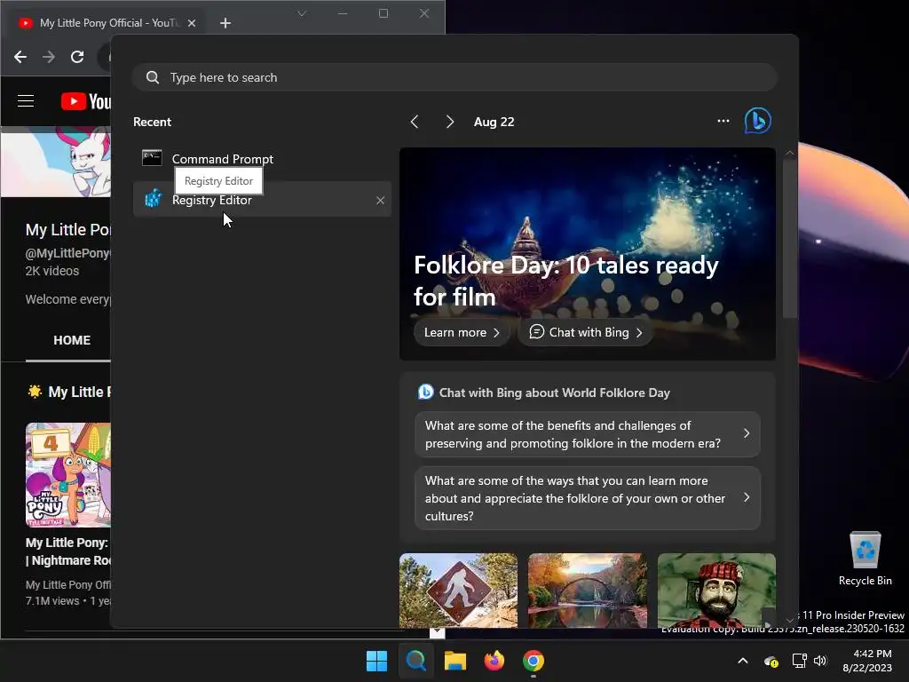Open the Recycle Bin desktop icon
The width and height of the screenshot is (909, 682).
(x=865, y=559)
